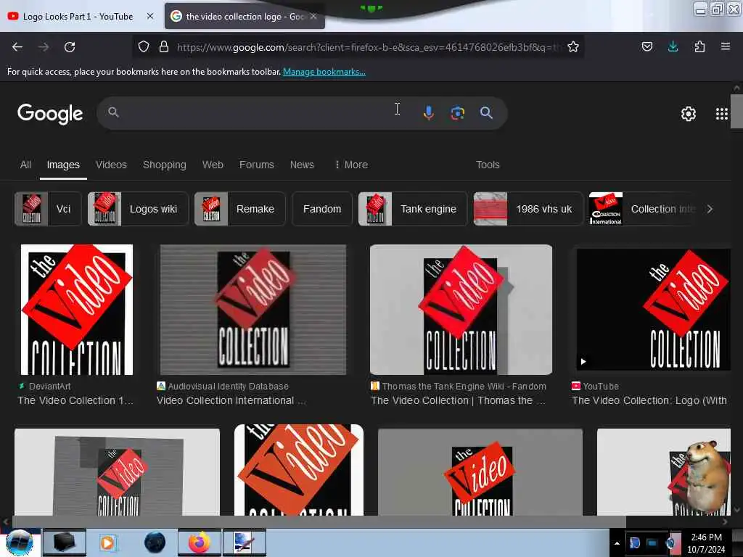Close the video collection logo tab
The width and height of the screenshot is (743, 557).
point(313,16)
